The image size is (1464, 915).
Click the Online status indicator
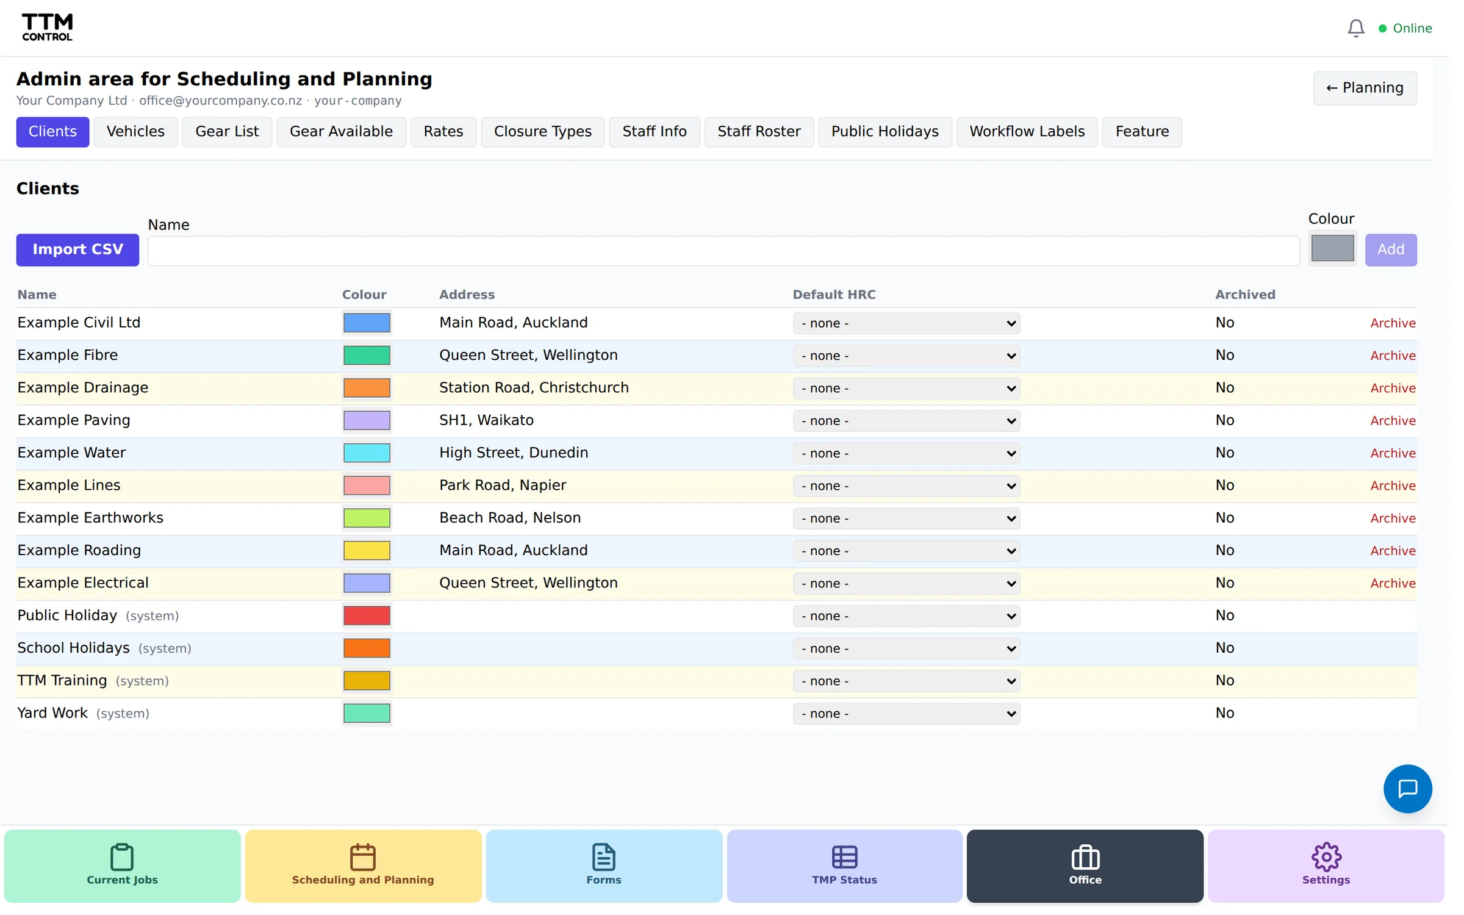click(x=1405, y=28)
